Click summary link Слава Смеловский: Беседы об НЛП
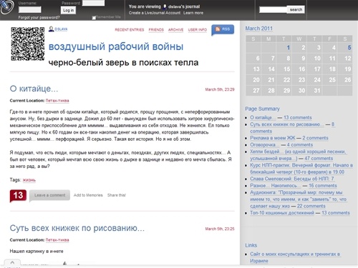Viewport: 358px width, 268px height. tap(292, 179)
